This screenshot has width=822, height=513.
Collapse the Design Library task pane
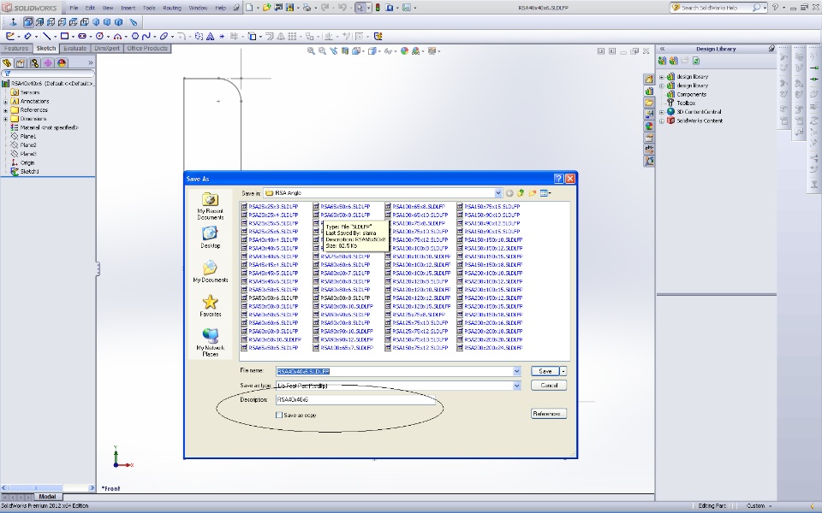point(662,49)
